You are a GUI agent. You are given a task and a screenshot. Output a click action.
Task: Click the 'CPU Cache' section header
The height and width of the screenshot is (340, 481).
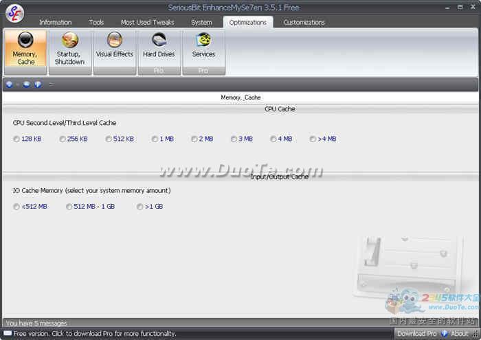[280, 109]
